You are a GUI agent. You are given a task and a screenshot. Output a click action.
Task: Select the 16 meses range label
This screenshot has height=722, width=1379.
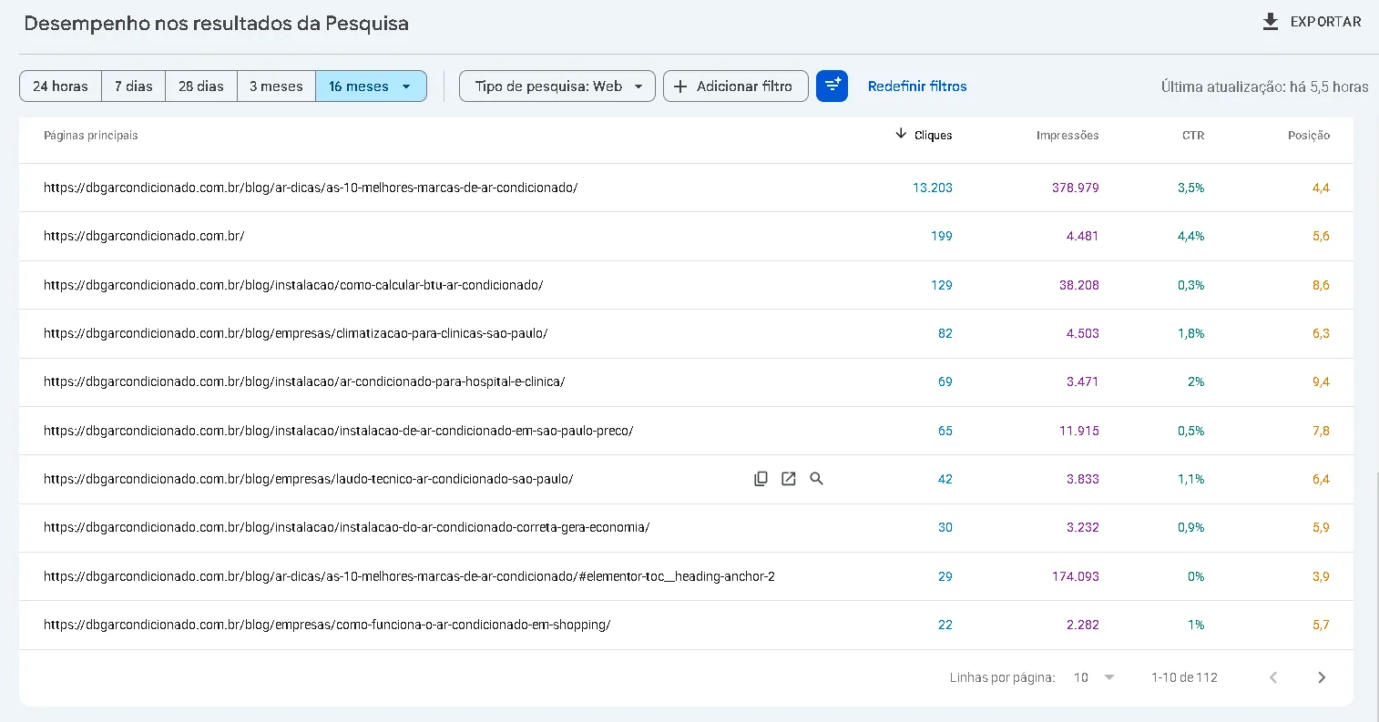(359, 86)
